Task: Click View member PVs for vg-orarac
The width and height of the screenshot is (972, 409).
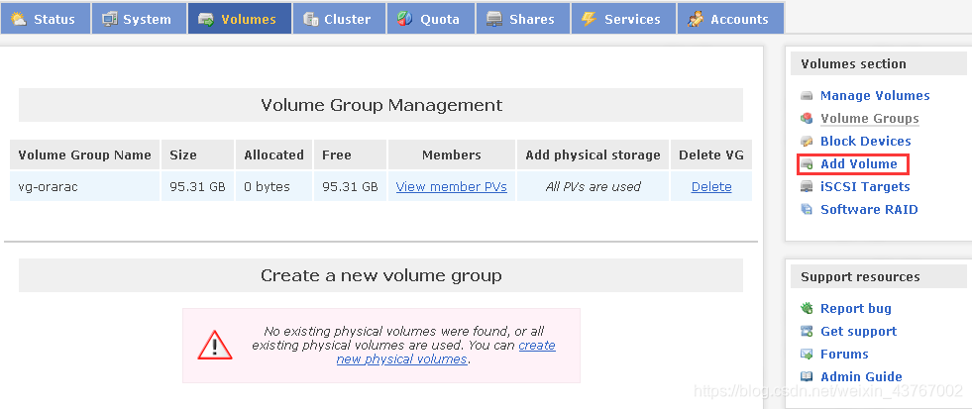Action: [x=451, y=186]
